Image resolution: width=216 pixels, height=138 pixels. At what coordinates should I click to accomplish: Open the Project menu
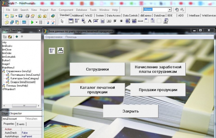(x=44, y=10)
